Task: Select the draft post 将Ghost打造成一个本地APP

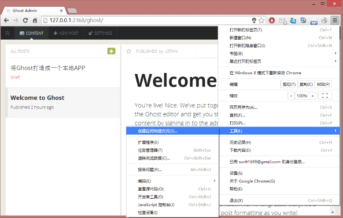Action: pos(63,73)
